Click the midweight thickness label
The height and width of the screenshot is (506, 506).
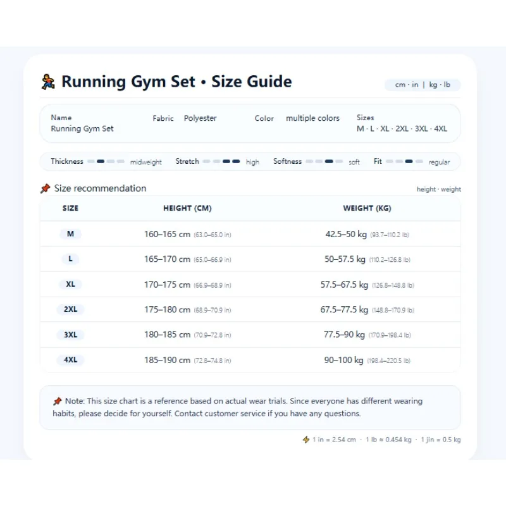[x=146, y=162]
